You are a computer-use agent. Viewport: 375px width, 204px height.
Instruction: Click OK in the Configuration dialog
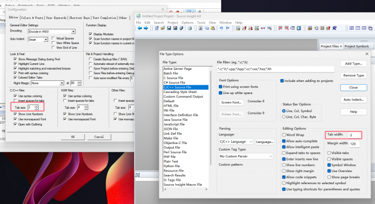click(x=73, y=137)
